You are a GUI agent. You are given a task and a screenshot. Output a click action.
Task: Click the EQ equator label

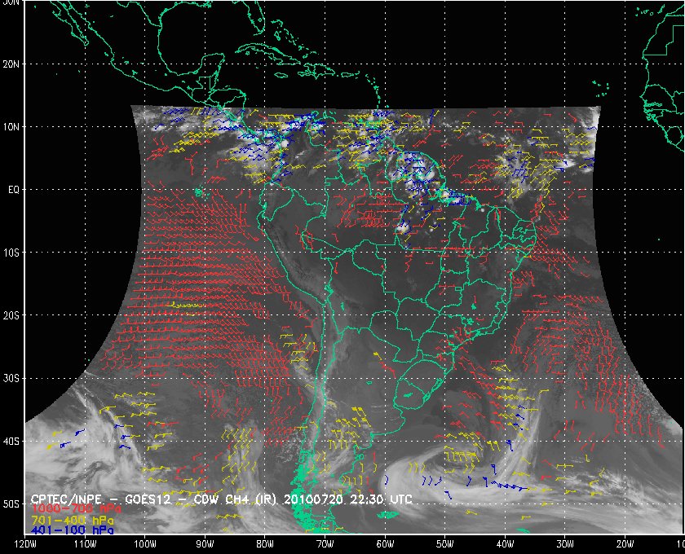pos(14,190)
